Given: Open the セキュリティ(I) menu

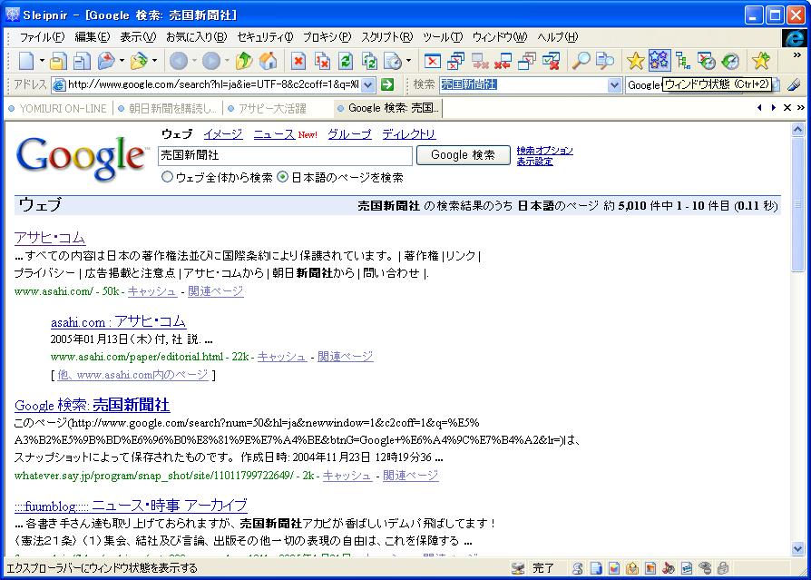Looking at the screenshot, I should [x=265, y=37].
